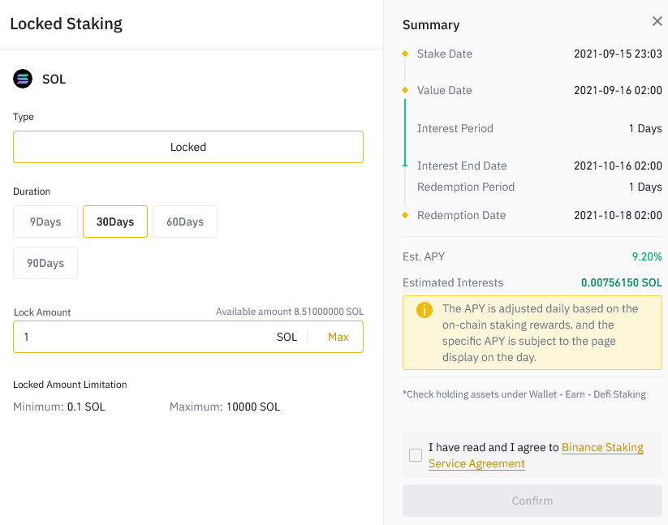Select the 9Days duration option

pos(45,222)
